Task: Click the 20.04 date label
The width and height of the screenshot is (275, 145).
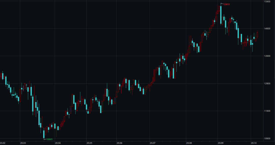Action: pyautogui.click(x=58, y=143)
